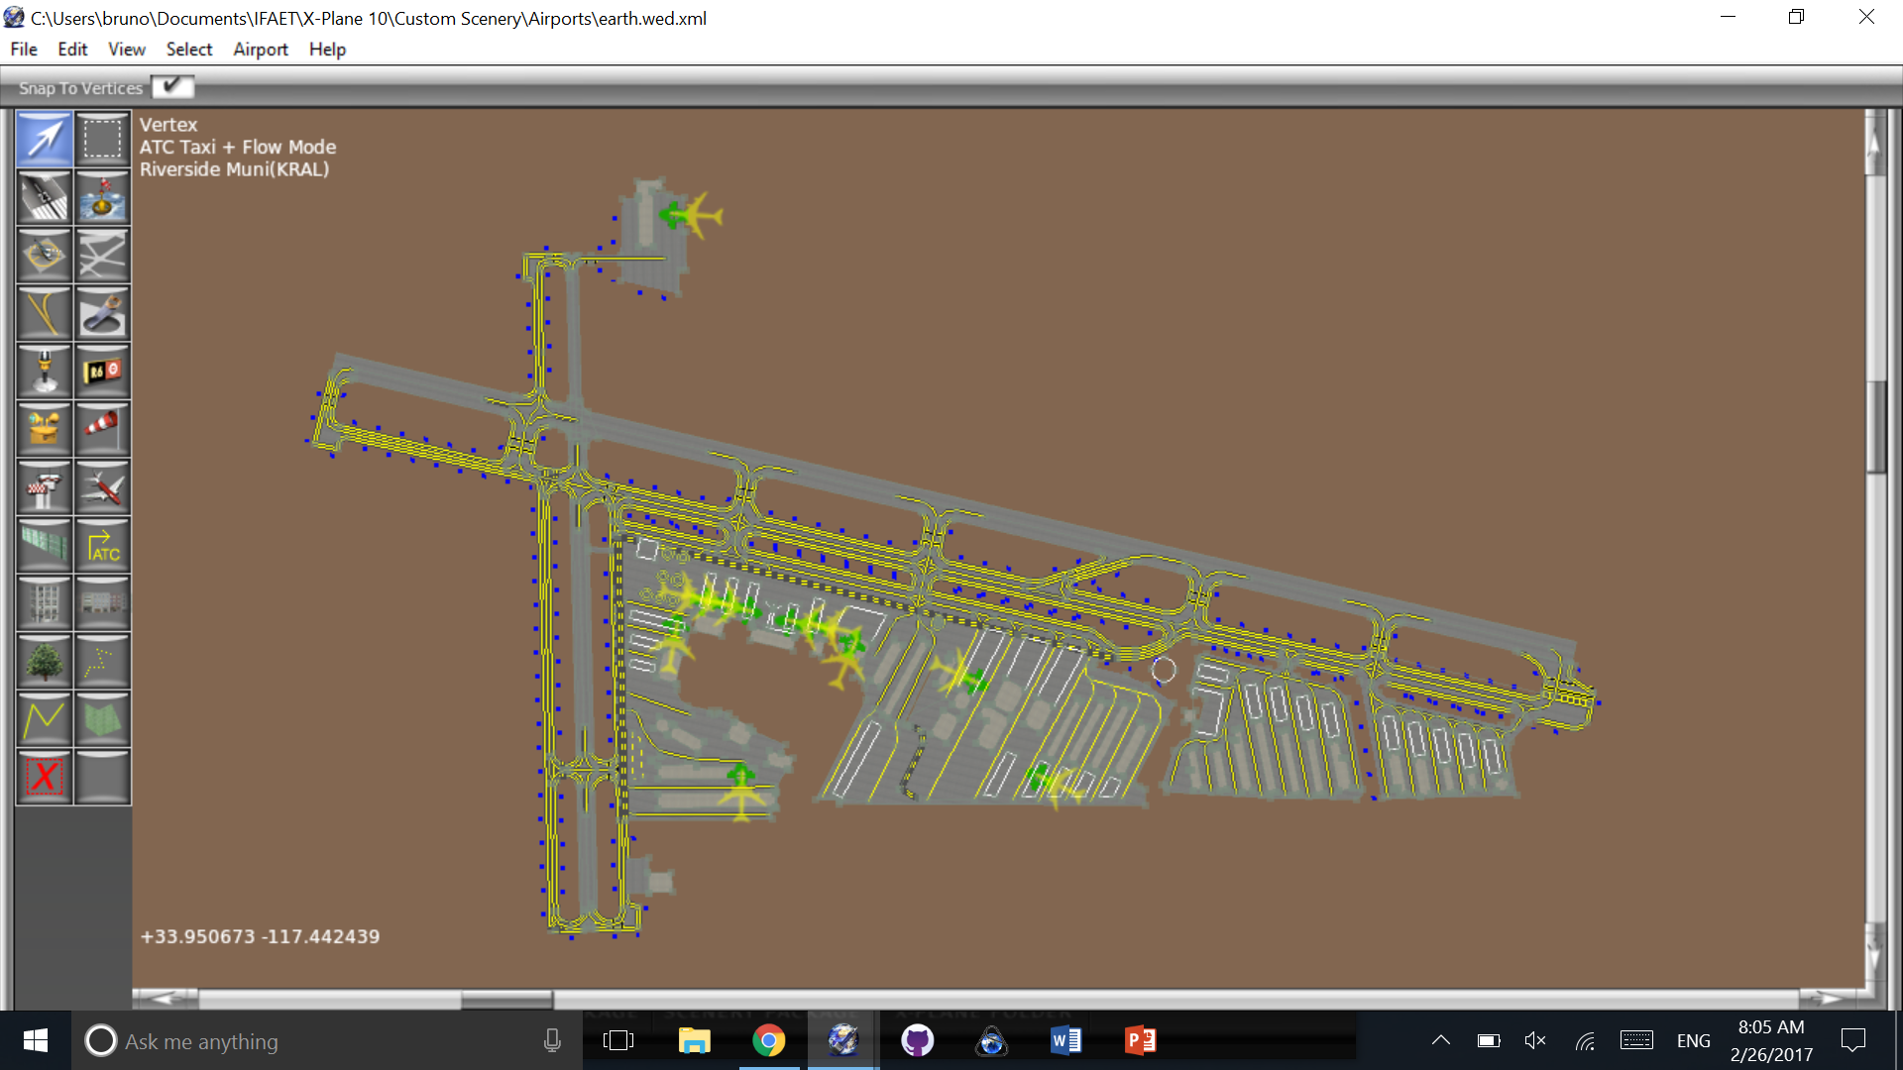
Task: Click the vertical scrollbar down arrow
Action: pos(1873,953)
